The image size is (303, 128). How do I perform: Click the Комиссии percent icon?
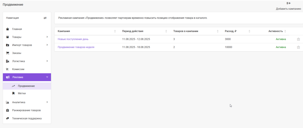[8, 69]
